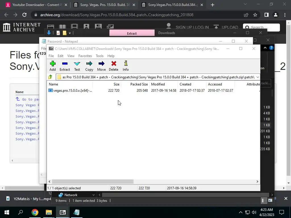The width and height of the screenshot is (291, 218).
Task: Click the share icon in Chrome address bar
Action: (246, 15)
